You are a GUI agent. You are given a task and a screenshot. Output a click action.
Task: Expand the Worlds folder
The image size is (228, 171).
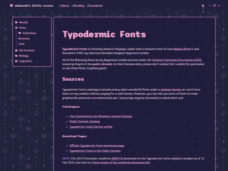[x=23, y=22]
